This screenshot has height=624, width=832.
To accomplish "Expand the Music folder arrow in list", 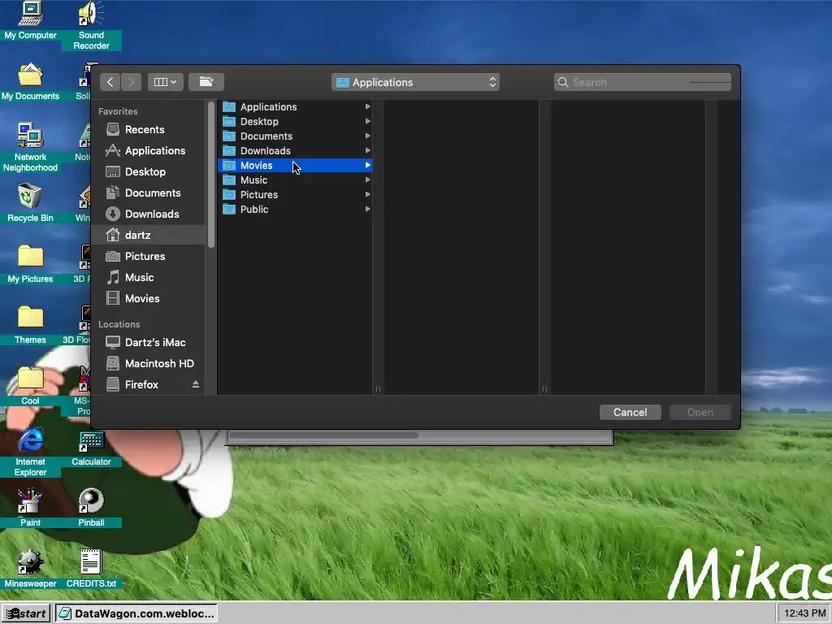I will pos(367,180).
